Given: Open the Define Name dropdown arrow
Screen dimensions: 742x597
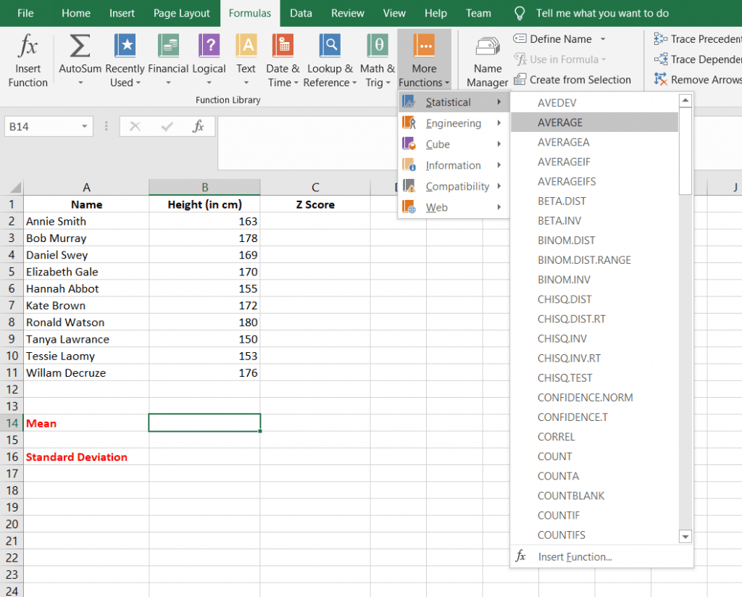Looking at the screenshot, I should (x=603, y=39).
